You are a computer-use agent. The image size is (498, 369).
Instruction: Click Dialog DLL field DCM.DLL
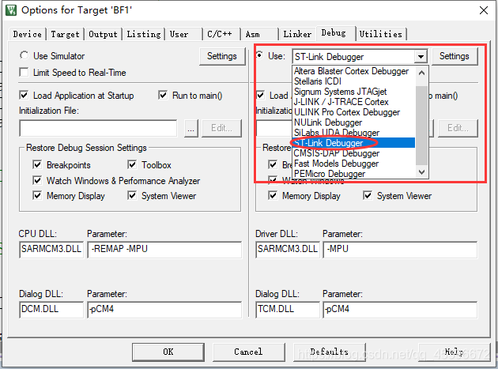point(51,309)
